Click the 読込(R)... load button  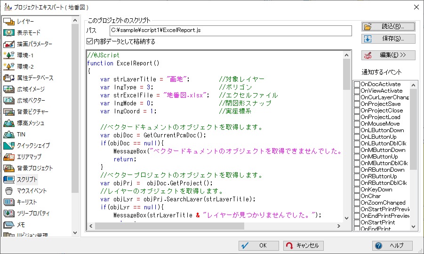pos(388,26)
